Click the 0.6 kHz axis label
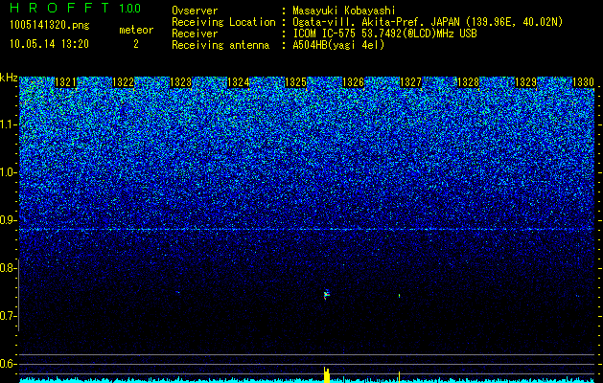 click(x=8, y=364)
